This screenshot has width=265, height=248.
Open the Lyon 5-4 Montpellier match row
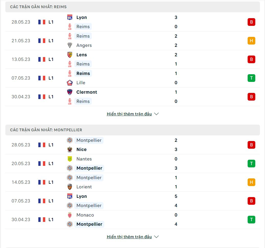(x=132, y=201)
